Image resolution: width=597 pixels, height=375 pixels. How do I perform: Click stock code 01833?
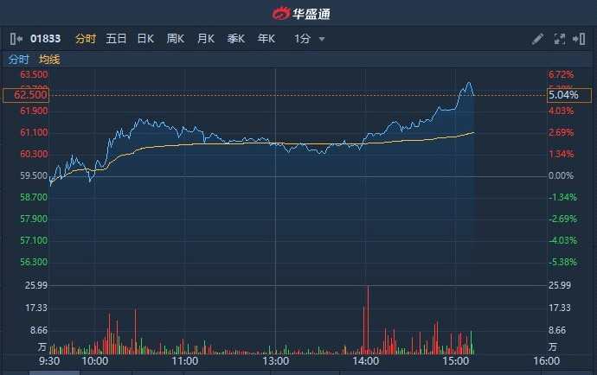46,39
